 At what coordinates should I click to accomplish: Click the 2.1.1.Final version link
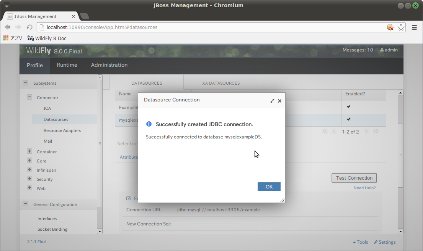click(x=37, y=241)
